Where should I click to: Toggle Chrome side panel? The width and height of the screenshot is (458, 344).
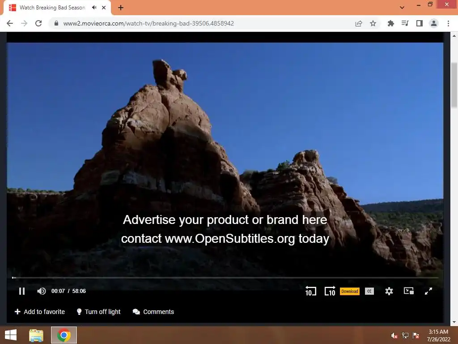(420, 23)
